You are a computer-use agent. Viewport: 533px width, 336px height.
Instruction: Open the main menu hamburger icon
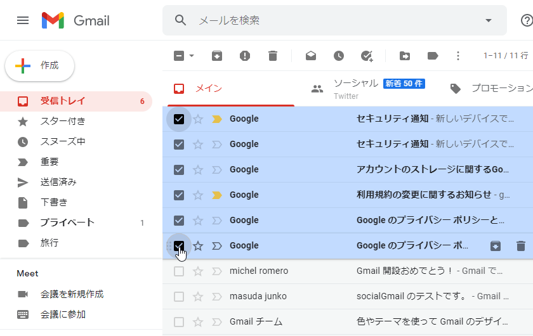point(23,20)
